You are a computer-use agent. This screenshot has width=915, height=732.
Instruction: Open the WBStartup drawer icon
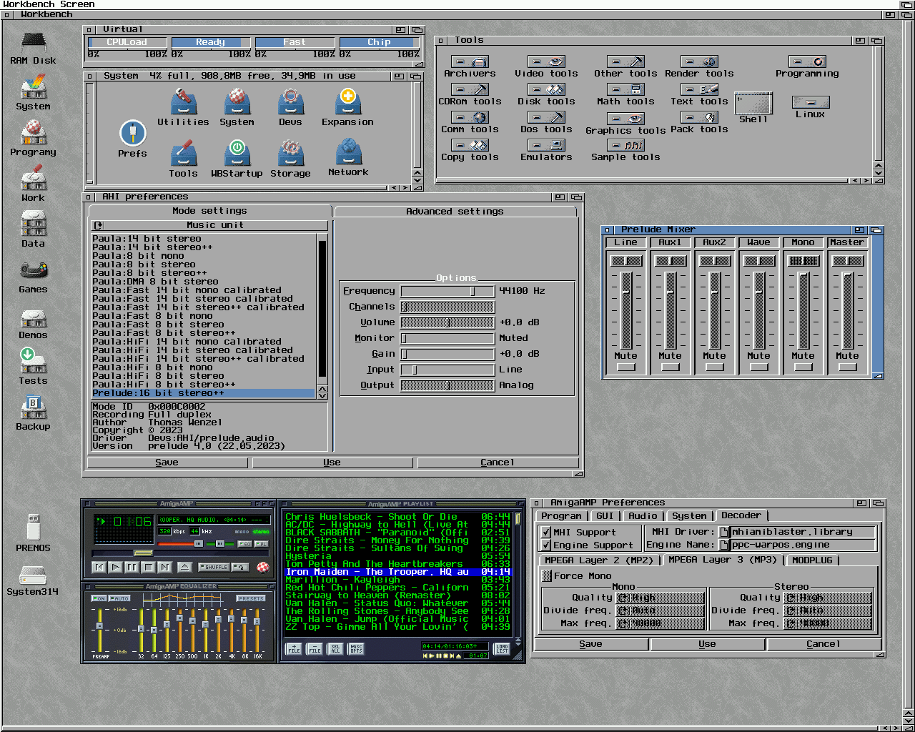pos(237,153)
